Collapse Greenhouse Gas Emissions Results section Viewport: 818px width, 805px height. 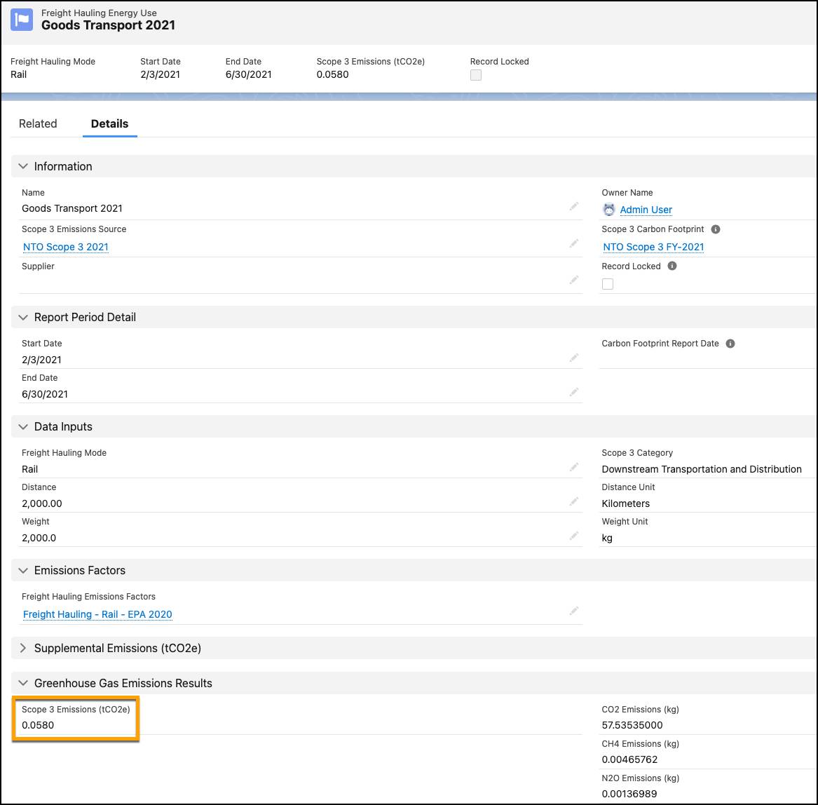(23, 683)
